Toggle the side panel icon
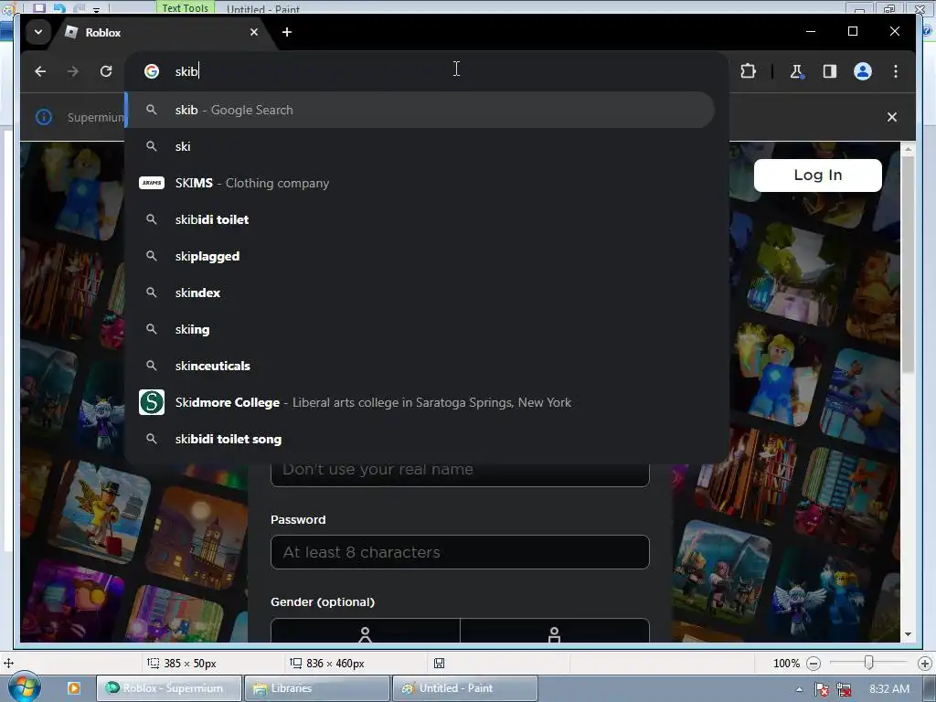936x702 pixels. [x=830, y=71]
